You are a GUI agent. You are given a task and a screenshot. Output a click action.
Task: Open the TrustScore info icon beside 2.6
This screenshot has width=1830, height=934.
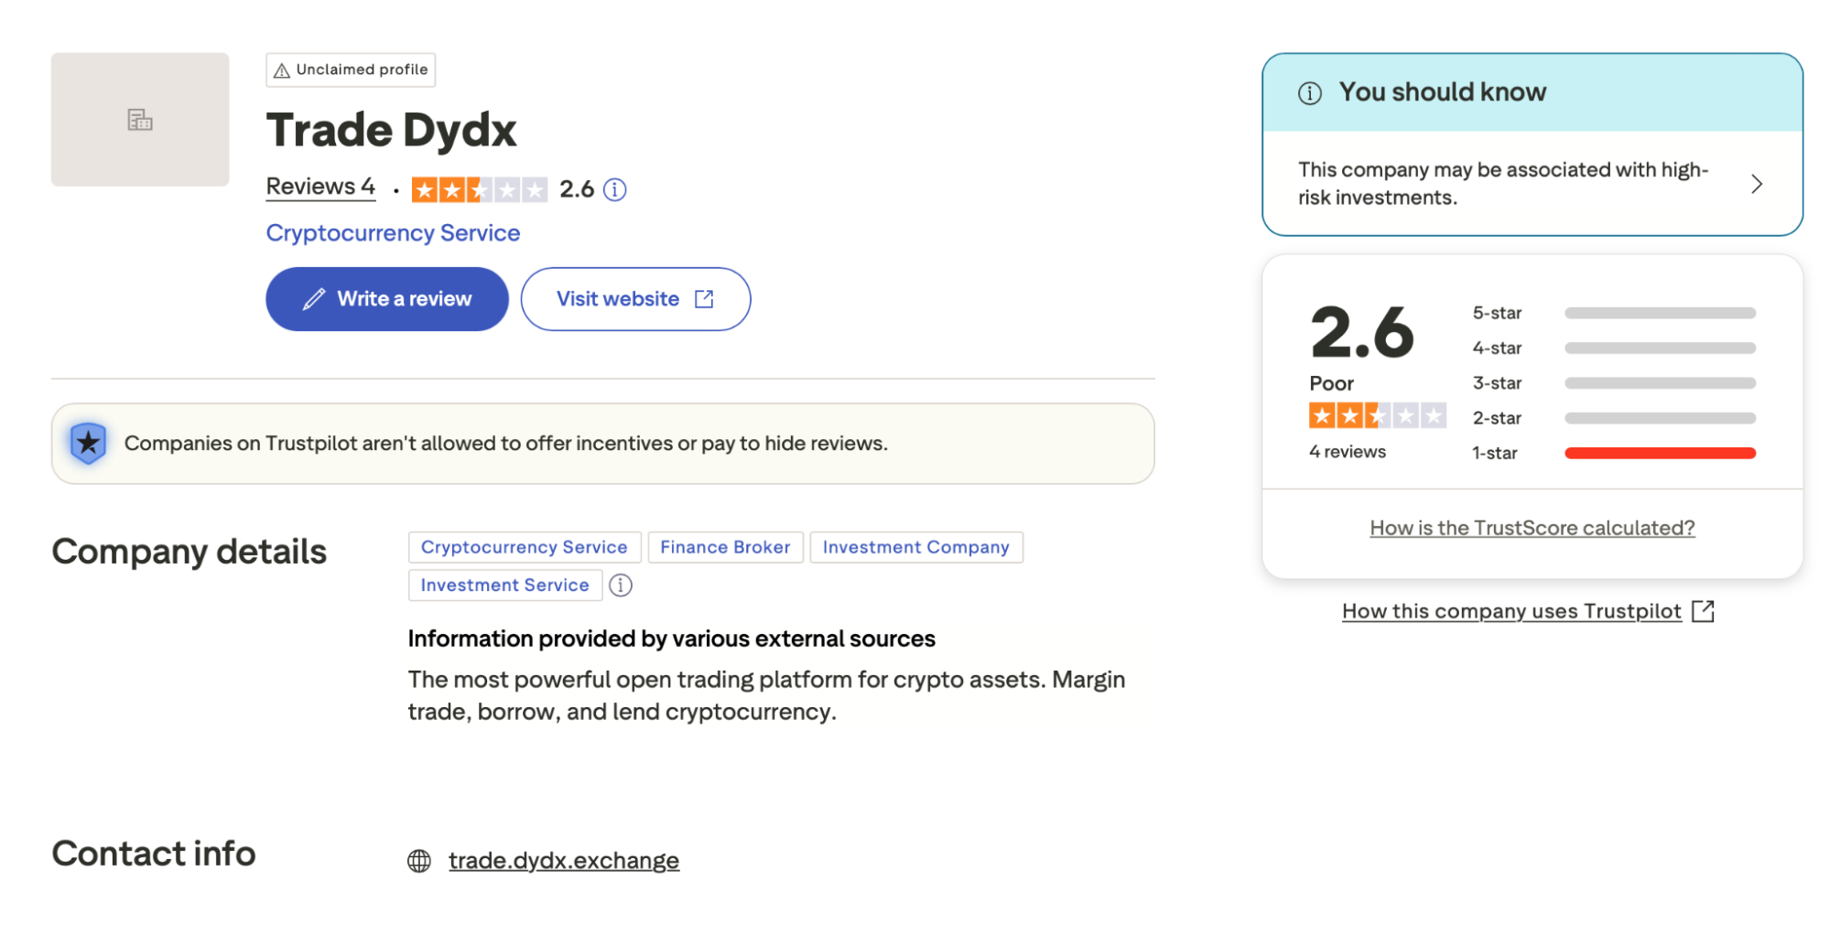(x=615, y=189)
